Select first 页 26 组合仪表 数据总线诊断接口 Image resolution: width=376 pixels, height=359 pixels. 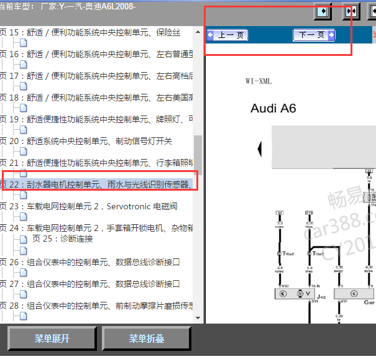pos(89,262)
